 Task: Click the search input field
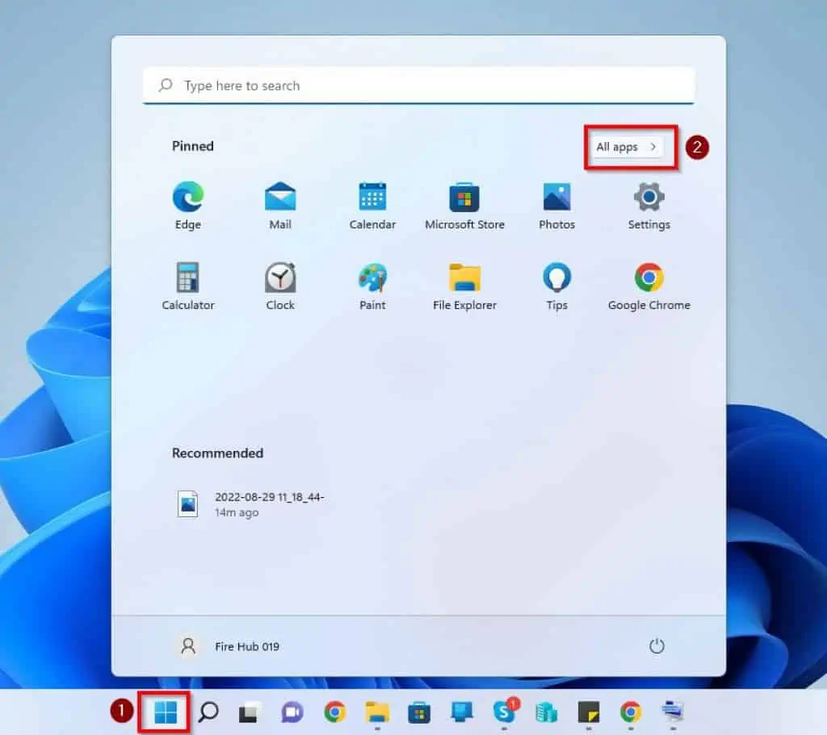click(x=419, y=85)
